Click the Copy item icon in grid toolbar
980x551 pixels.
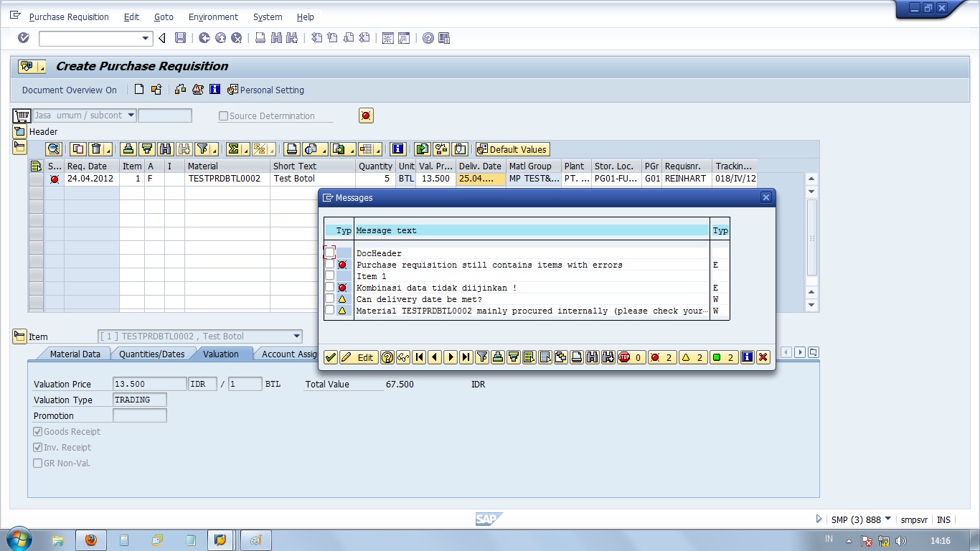click(78, 149)
